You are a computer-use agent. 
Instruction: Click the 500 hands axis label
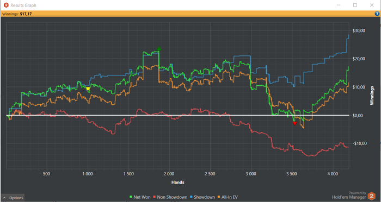[x=46, y=174]
